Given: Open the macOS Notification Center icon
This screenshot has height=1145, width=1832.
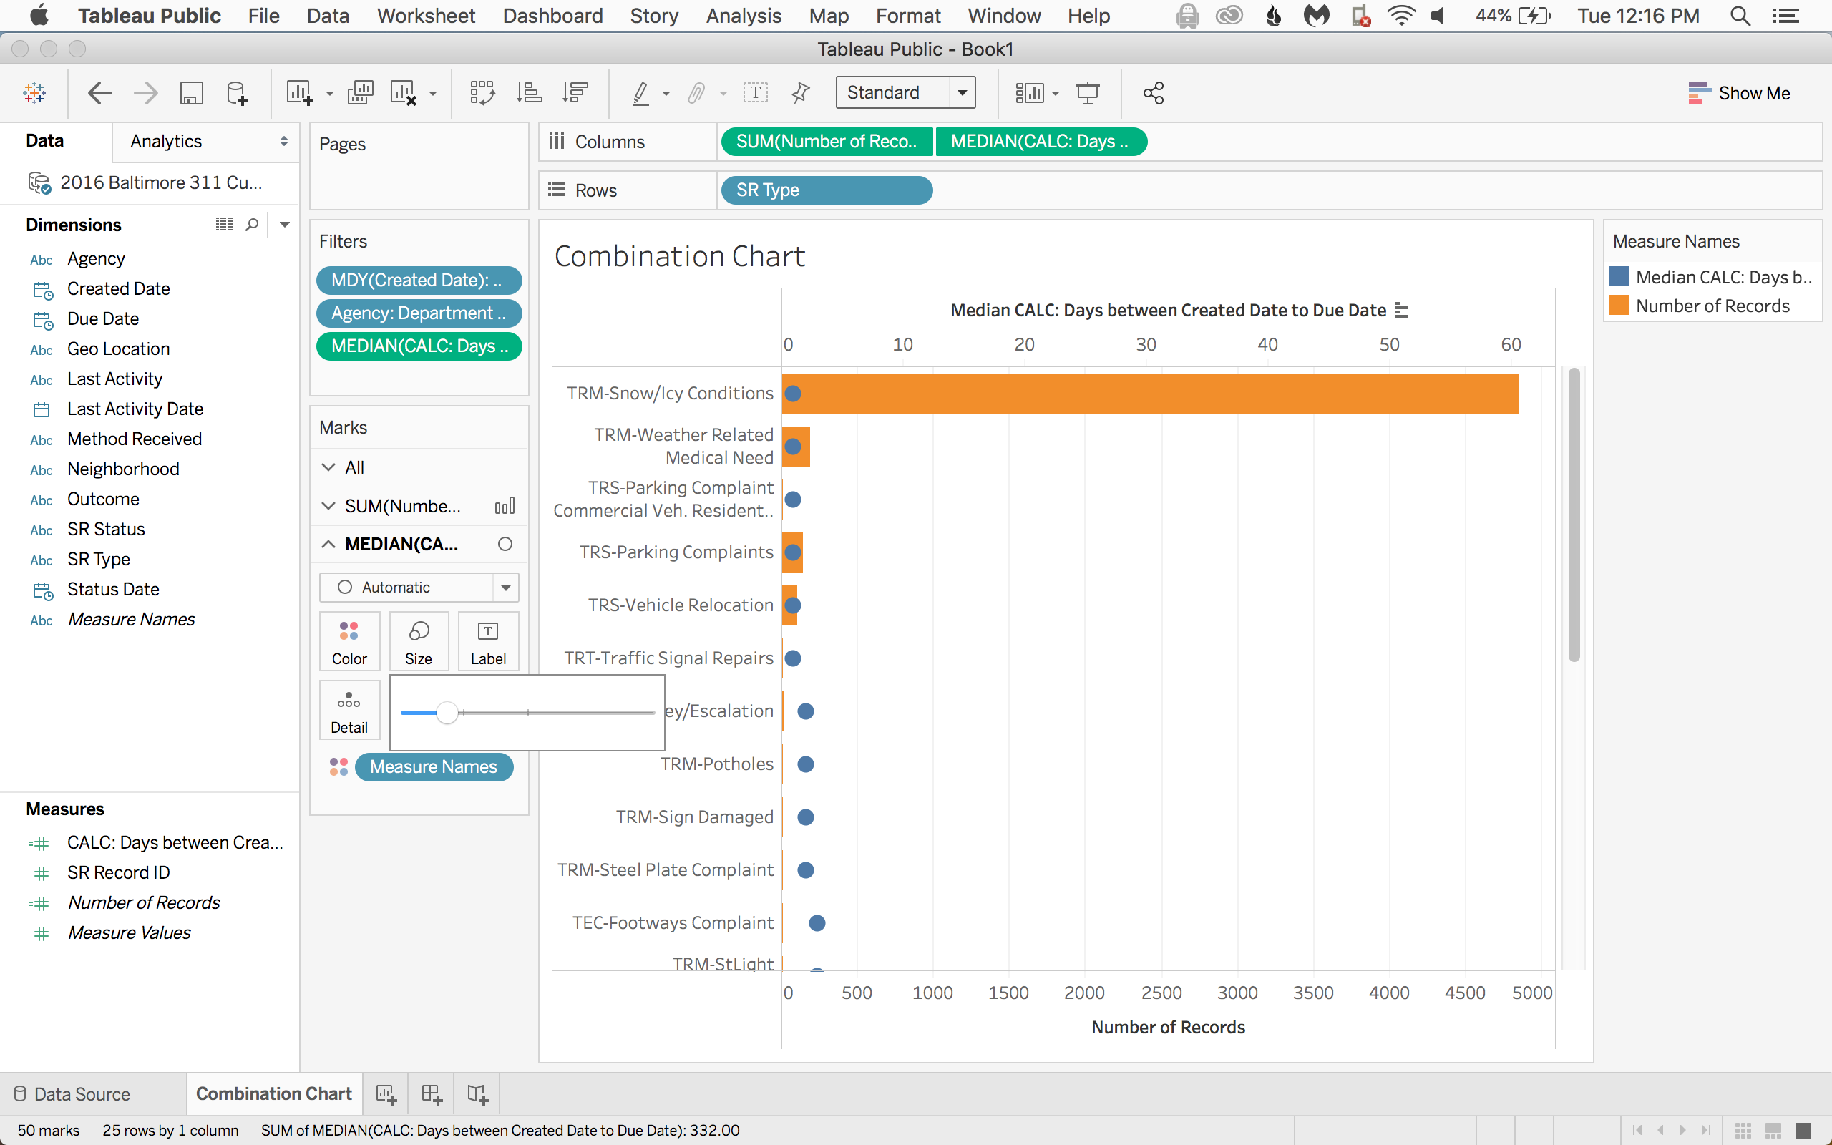Looking at the screenshot, I should [1787, 16].
